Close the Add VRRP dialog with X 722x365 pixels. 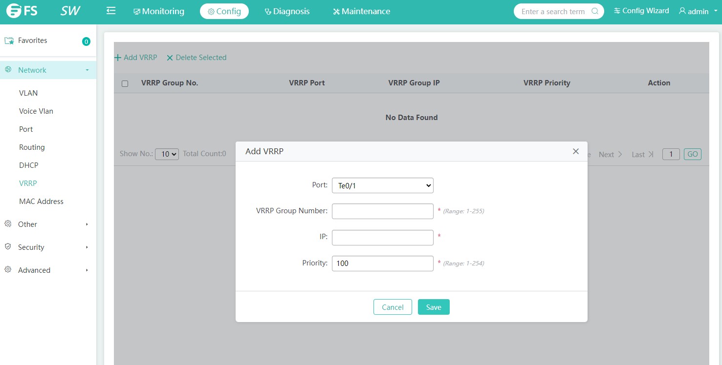pos(576,151)
